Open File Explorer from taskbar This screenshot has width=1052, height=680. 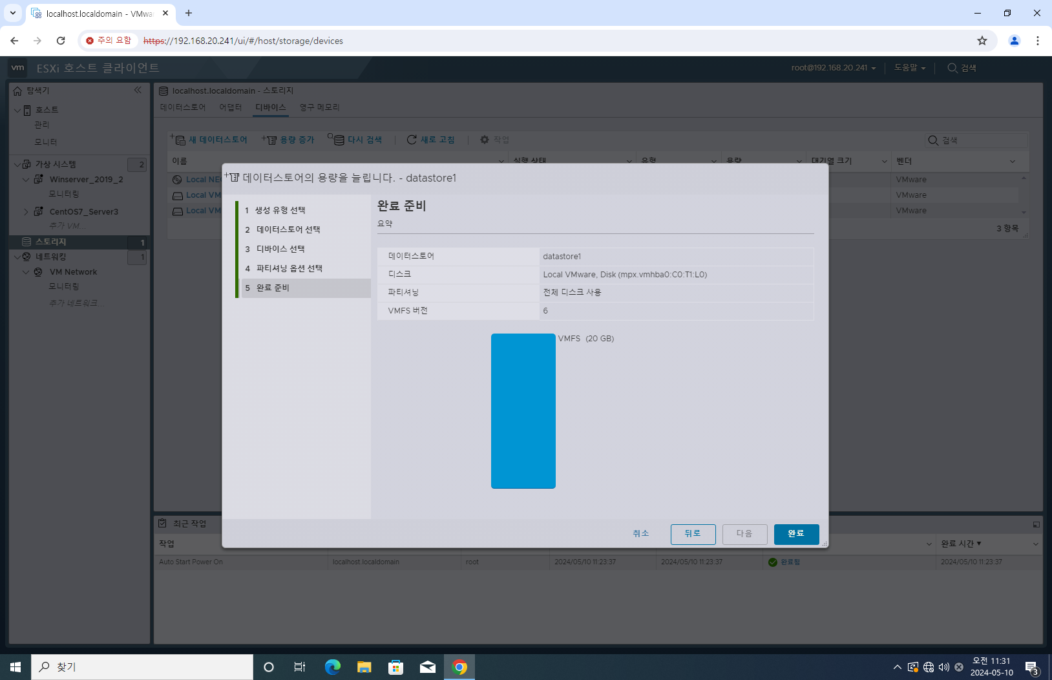tap(364, 667)
